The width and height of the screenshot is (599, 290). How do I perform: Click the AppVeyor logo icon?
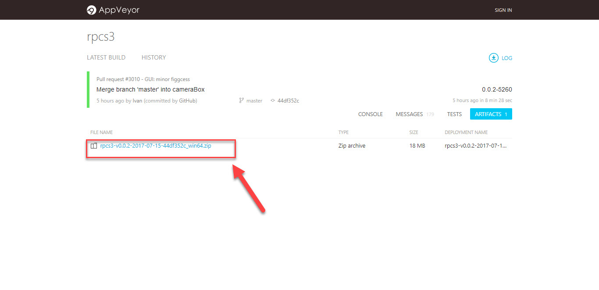(x=91, y=10)
